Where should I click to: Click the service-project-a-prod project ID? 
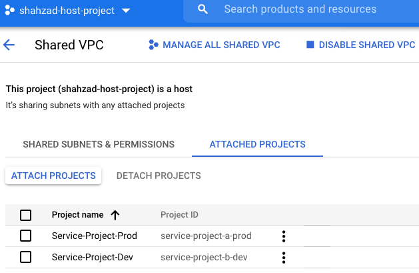206,236
